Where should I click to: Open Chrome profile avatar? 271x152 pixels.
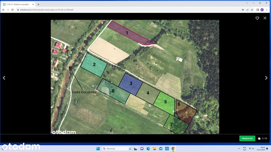pyautogui.click(x=262, y=10)
